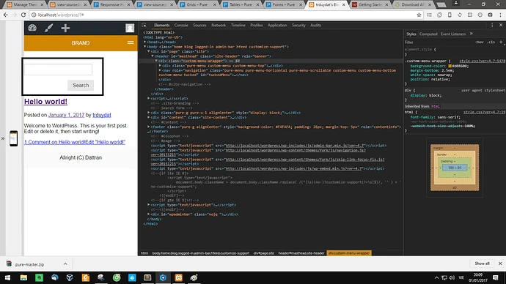Open the Chrome menu (three dots)

click(501, 15)
